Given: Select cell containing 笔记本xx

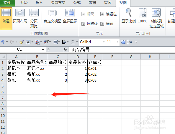Looking at the screenshot, I should (x=37, y=68).
